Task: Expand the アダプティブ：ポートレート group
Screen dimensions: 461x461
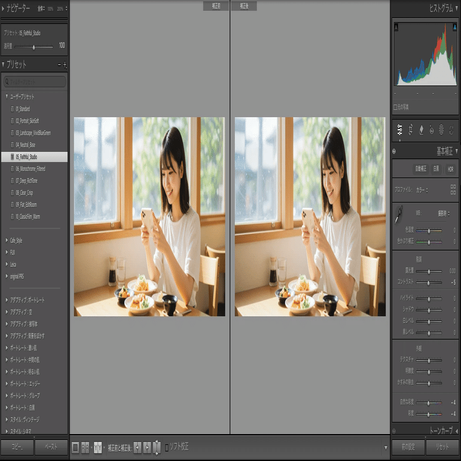Action: (7, 300)
